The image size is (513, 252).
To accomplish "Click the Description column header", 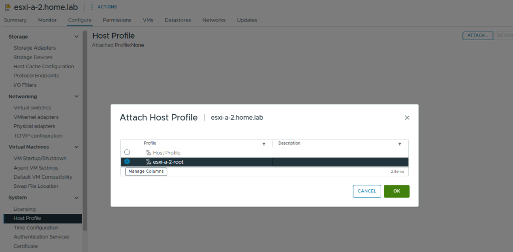I will (x=289, y=143).
